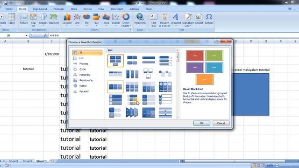This screenshot has width=299, height=168.
Task: Switch to the Developer tab
Action: 117,9
